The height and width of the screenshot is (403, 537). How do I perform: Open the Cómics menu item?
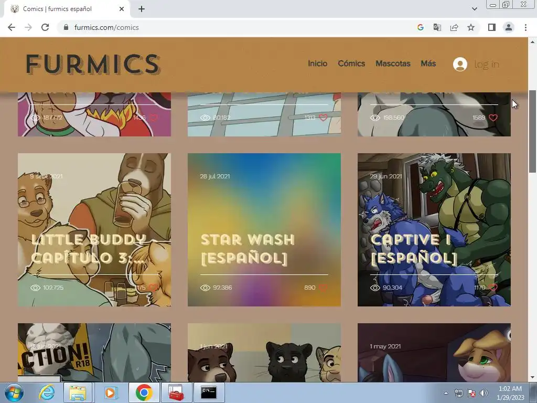point(351,63)
